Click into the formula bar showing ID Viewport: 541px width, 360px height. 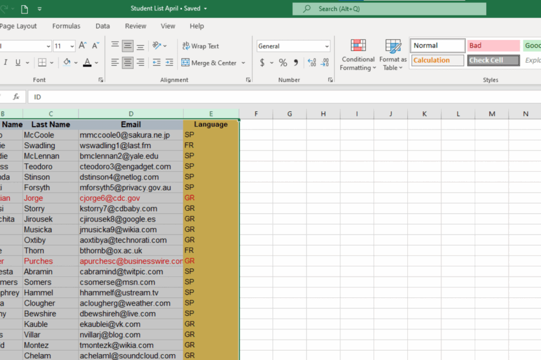pyautogui.click(x=284, y=97)
